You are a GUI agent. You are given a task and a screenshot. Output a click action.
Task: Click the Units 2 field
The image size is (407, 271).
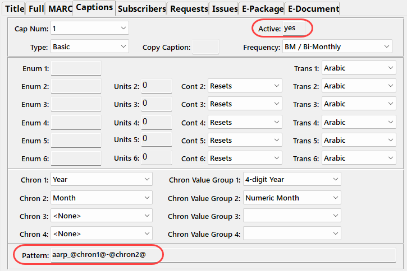tap(156, 86)
